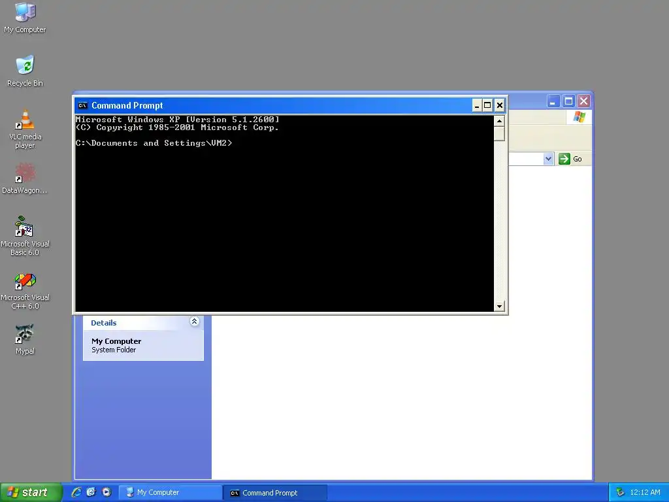
Task: Launch Internet Explorer from Quick Launch
Action: [x=76, y=492]
